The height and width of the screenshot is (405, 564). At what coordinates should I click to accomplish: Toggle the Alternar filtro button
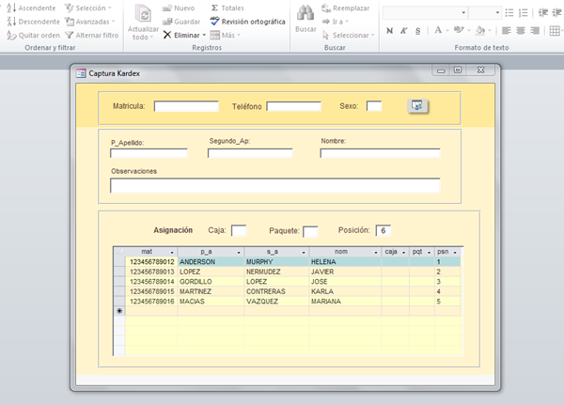pos(91,35)
